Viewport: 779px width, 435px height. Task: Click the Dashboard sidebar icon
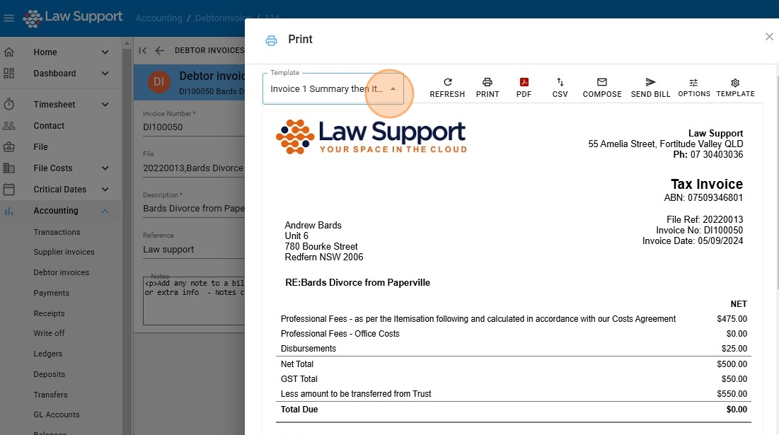(9, 73)
